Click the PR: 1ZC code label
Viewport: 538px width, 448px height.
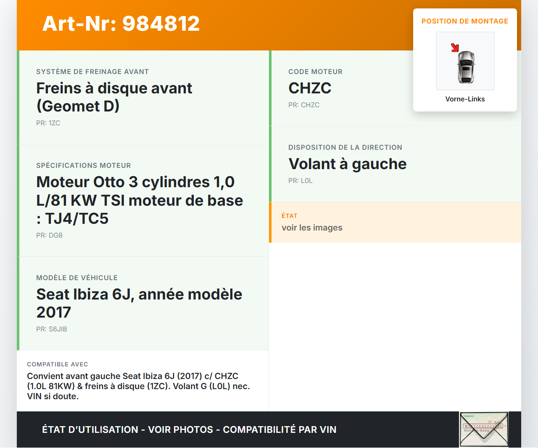(48, 123)
